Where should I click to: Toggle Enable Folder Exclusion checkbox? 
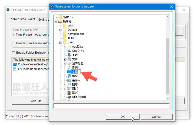coord(13,53)
